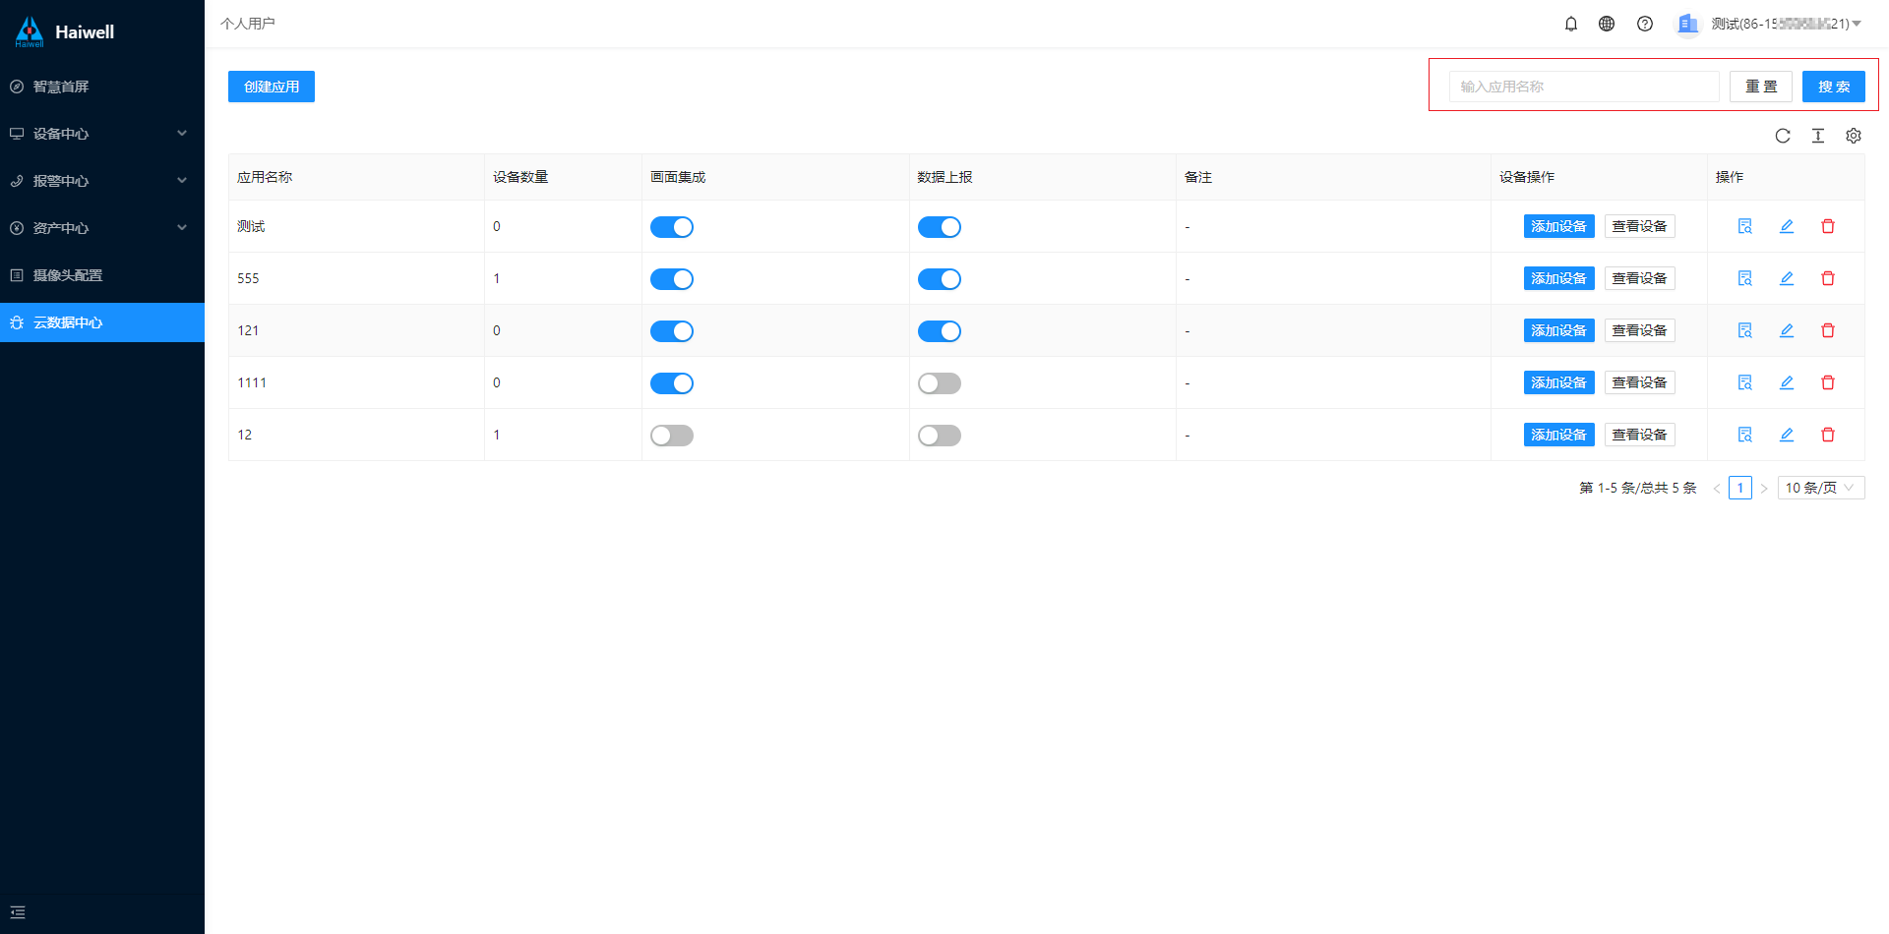
Task: Open the language globe menu
Action: (1607, 24)
